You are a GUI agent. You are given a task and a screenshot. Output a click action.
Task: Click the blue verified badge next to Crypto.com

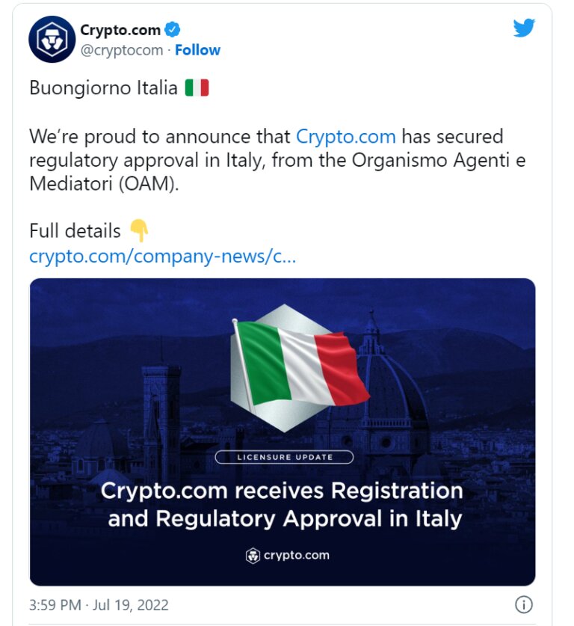173,30
